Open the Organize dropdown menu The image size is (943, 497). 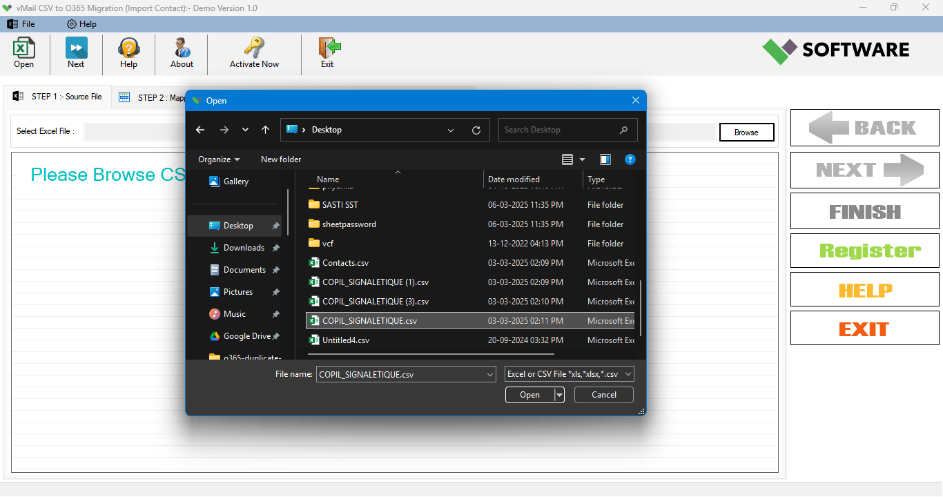(x=219, y=159)
